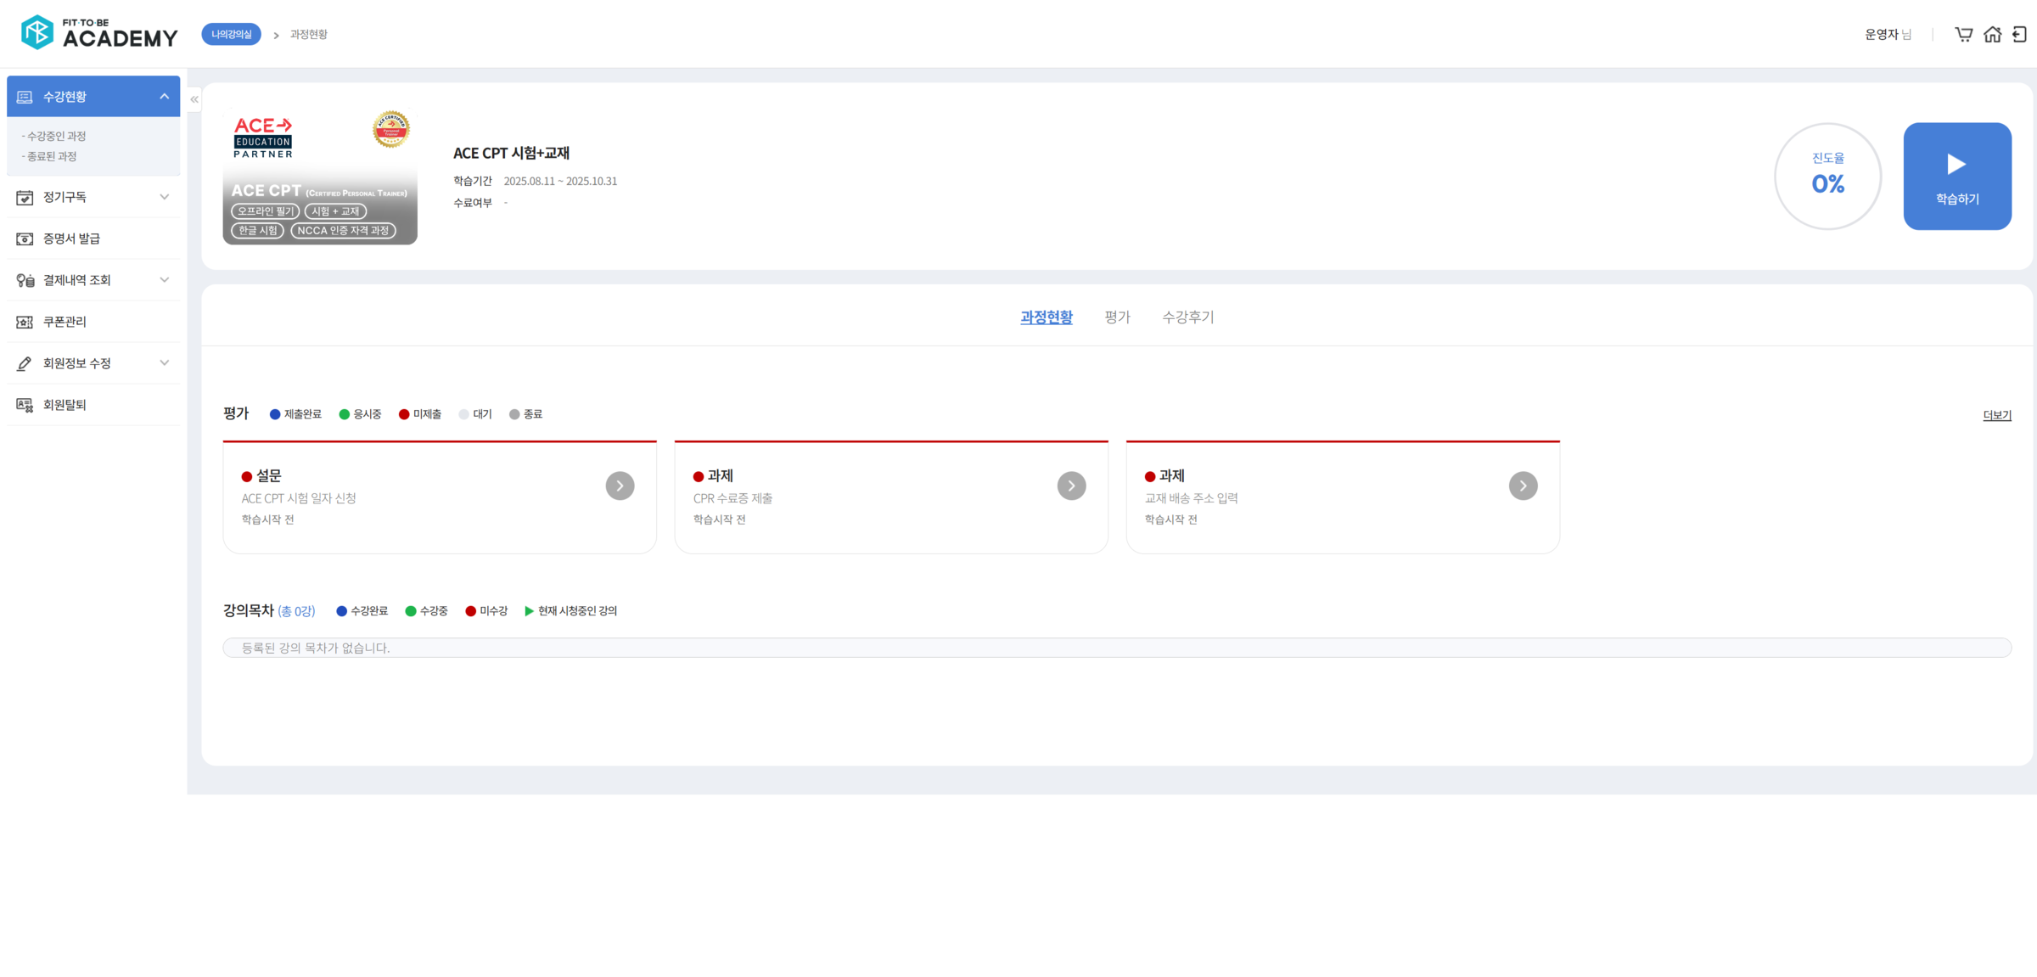
Task: Open 증명서 발급 sidebar item
Action: point(72,239)
